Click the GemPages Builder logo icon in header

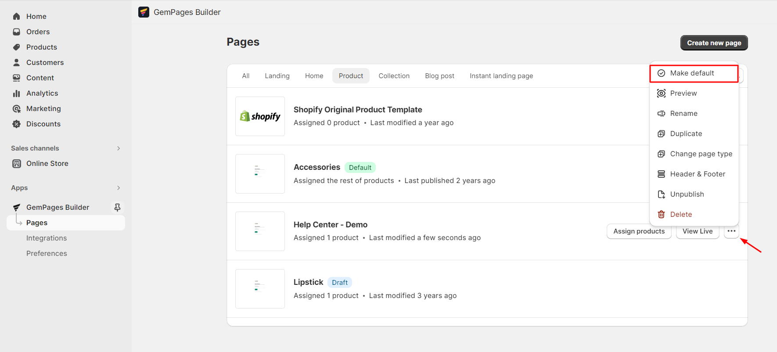144,12
